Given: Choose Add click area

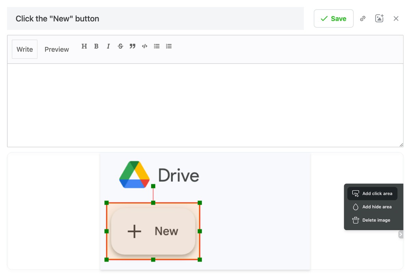Looking at the screenshot, I should click(x=372, y=193).
